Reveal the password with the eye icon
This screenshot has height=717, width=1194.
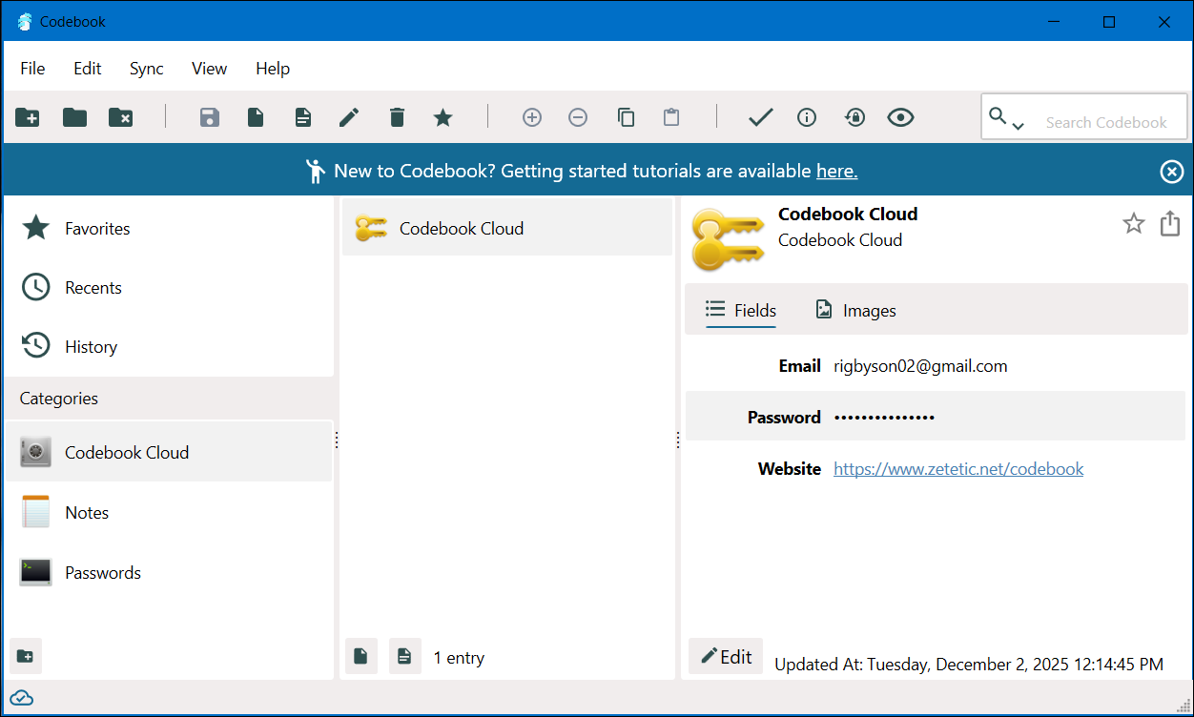pyautogui.click(x=900, y=116)
